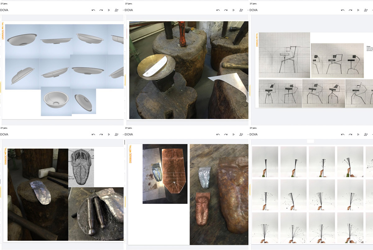
Task: Play slideshow in hand-and-wires grid window
Action: (358, 134)
